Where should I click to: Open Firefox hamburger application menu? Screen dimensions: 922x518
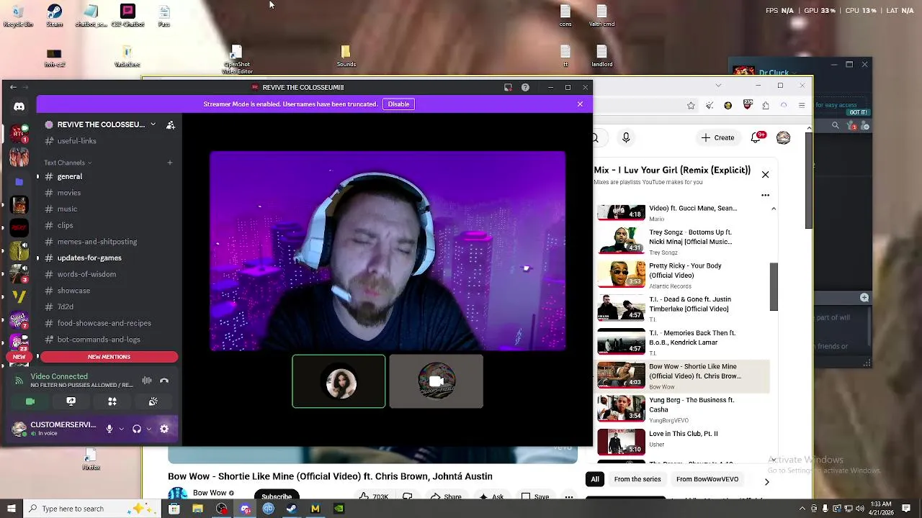coord(802,106)
